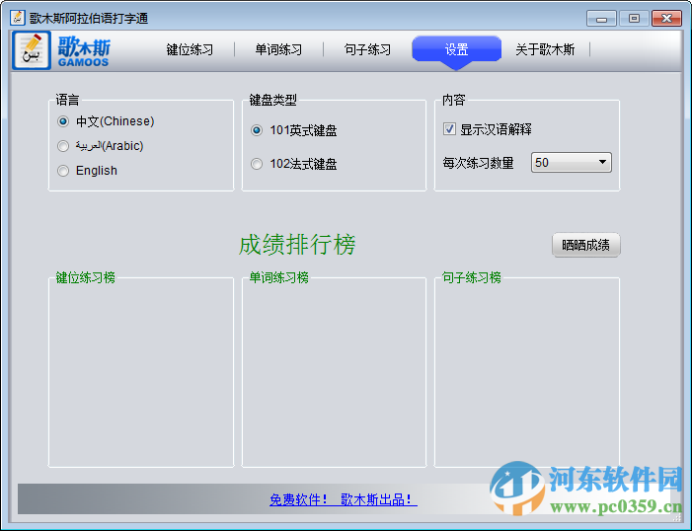Viewport: 692px width, 531px height.
Task: Click the 晒晒成绩 button
Action: [x=586, y=245]
